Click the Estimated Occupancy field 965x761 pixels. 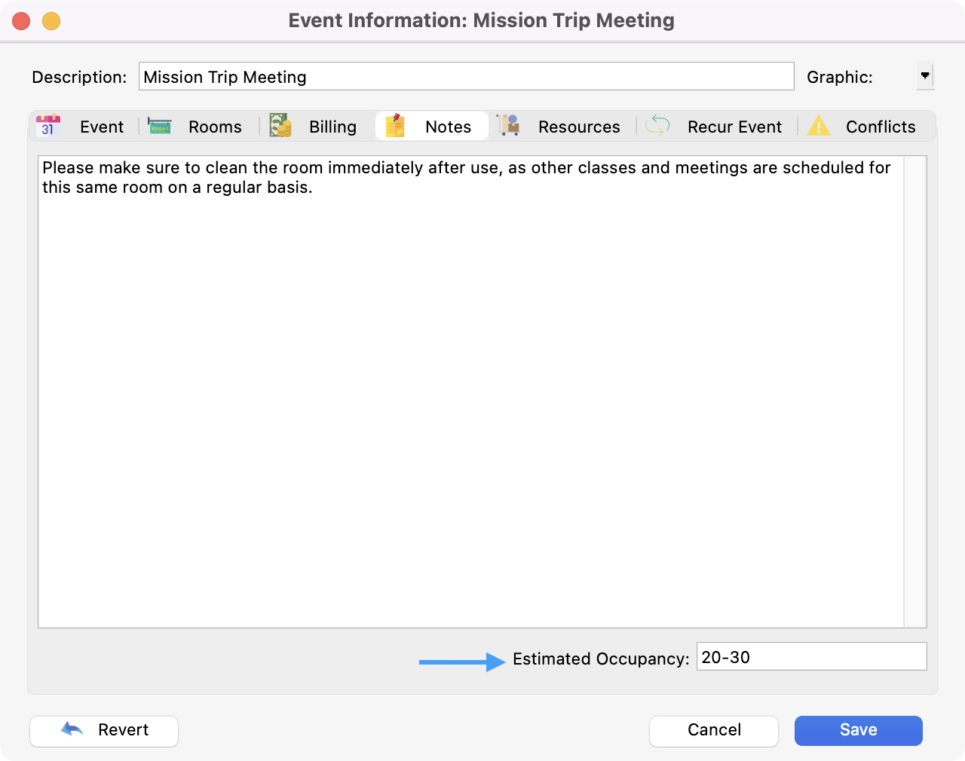(811, 657)
